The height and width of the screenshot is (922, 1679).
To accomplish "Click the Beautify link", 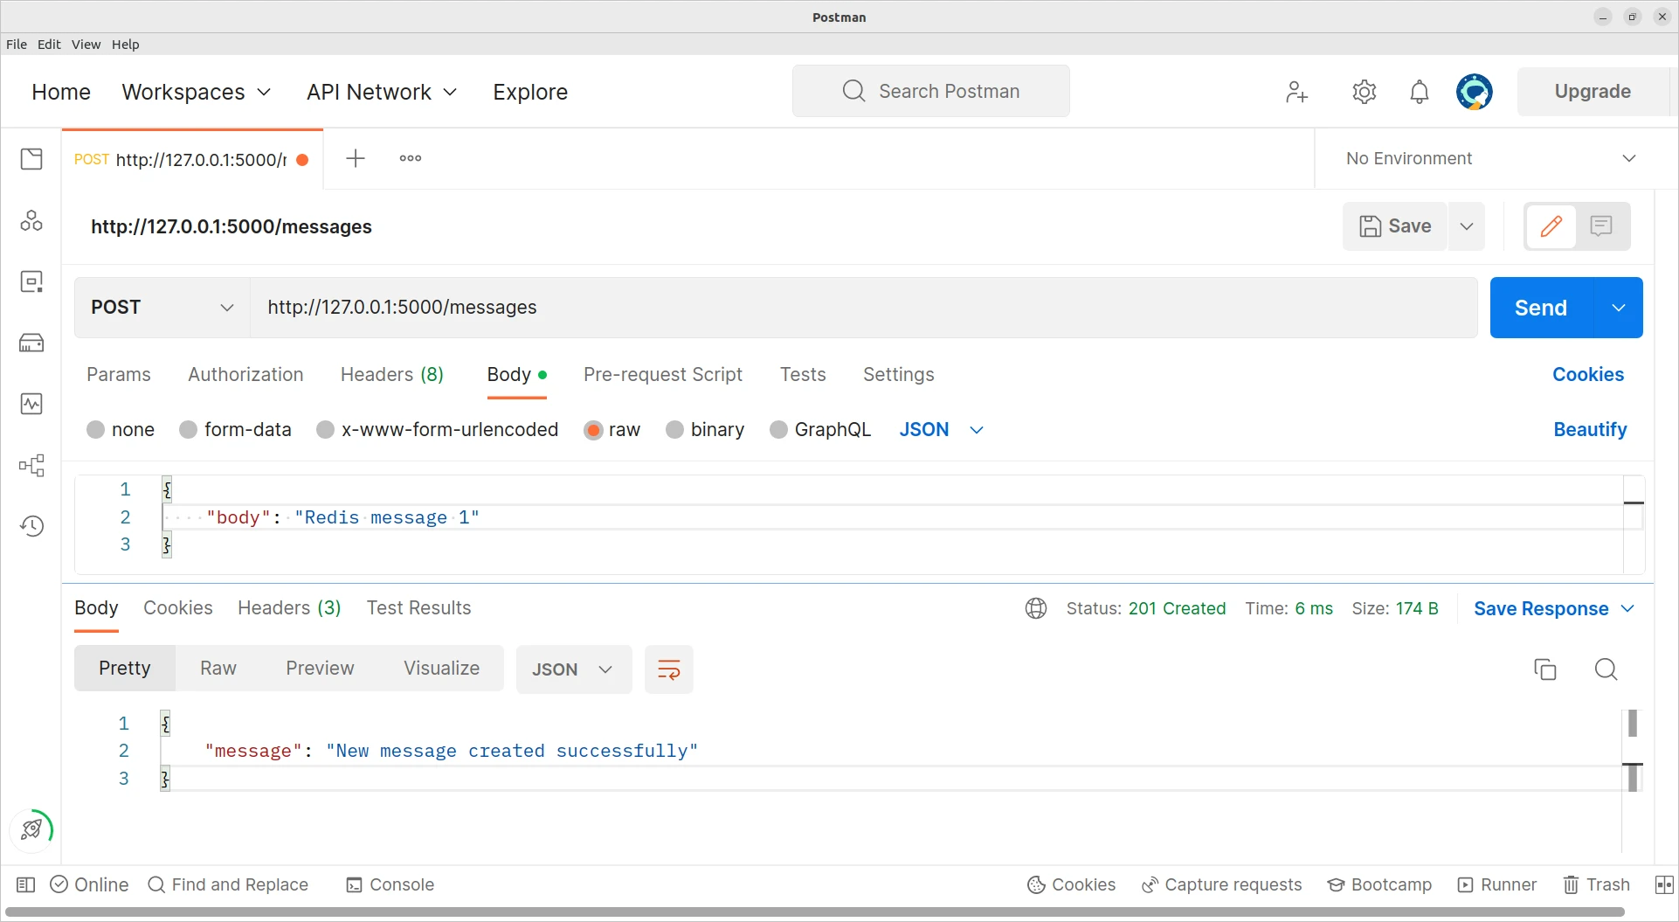I will point(1589,429).
